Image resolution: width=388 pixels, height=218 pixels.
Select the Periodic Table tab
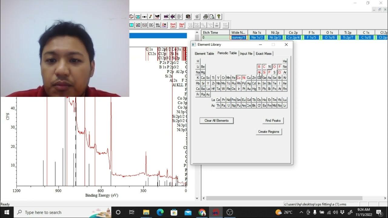pos(227,53)
